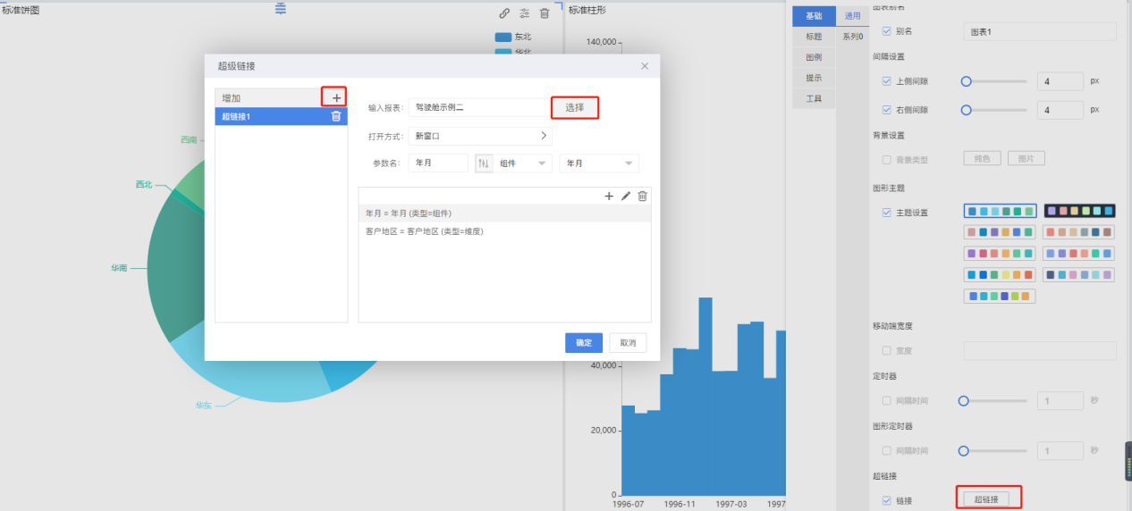Screen dimensions: 1132x511
Task: Delete 超链接1 using its trash icon
Action: pos(336,116)
